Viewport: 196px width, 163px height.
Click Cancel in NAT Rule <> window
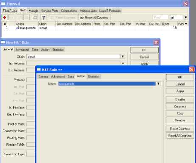pyautogui.click(x=180, y=84)
